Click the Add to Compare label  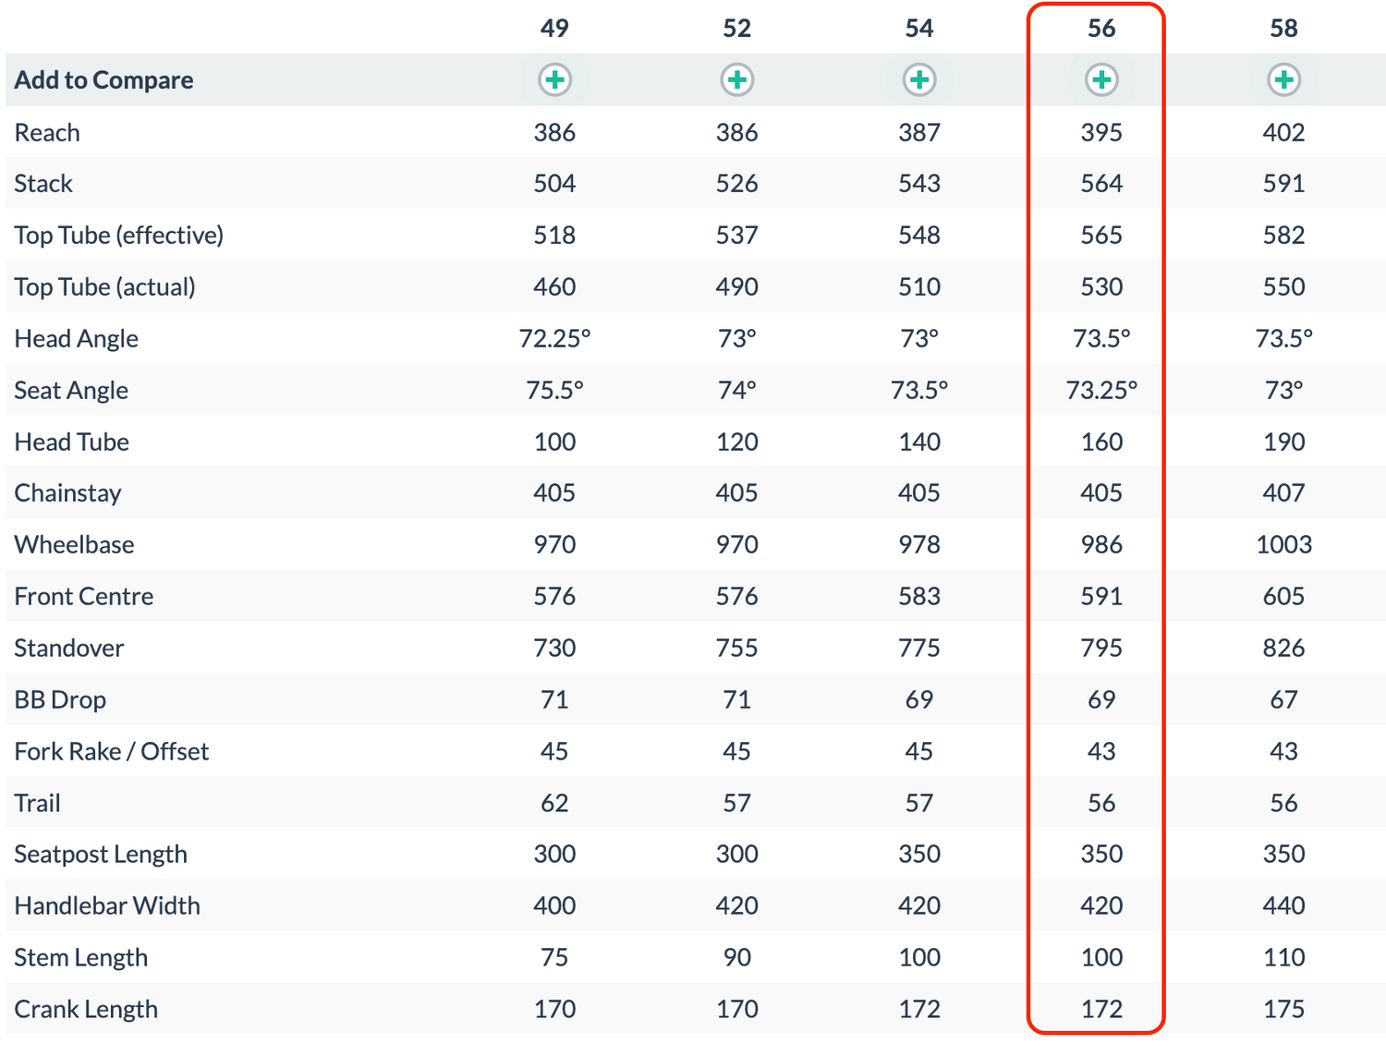(x=104, y=80)
